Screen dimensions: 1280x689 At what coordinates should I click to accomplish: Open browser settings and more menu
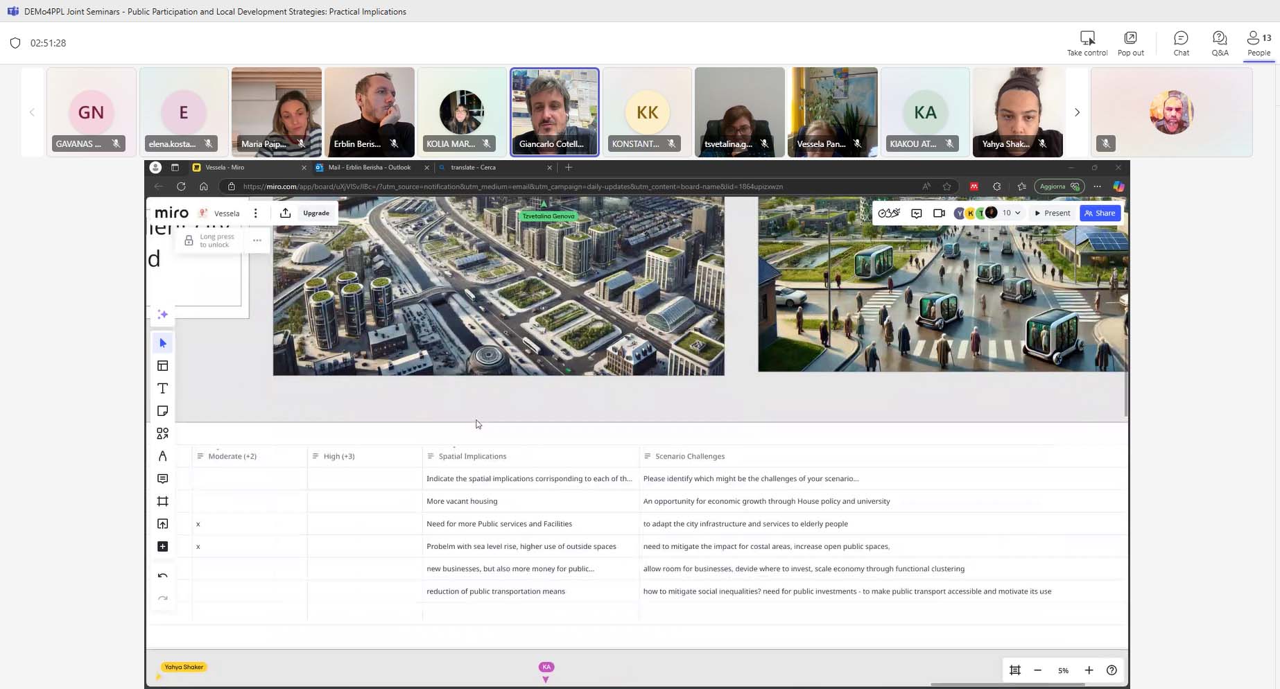[1097, 186]
